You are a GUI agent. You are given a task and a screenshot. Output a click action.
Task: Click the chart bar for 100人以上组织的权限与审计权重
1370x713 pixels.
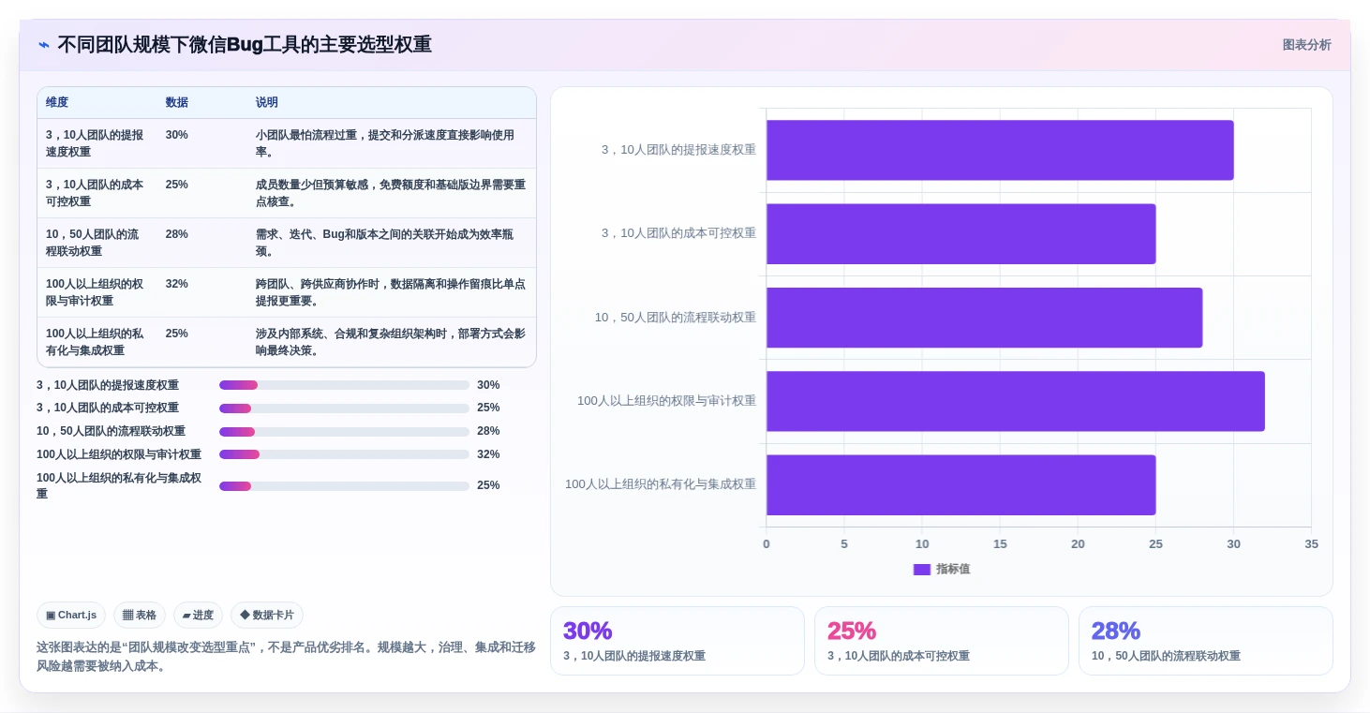pyautogui.click(x=1016, y=401)
